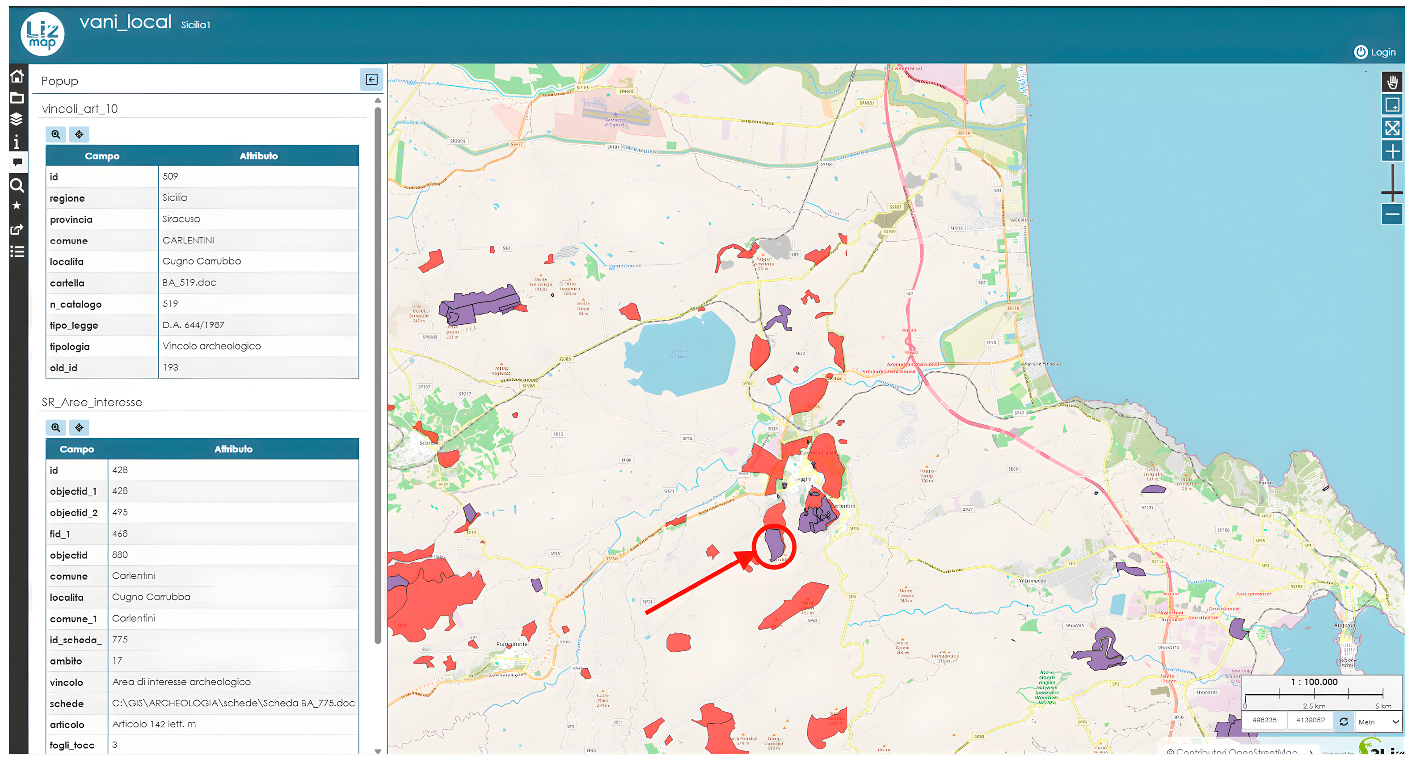The width and height of the screenshot is (1416, 763).
Task: Open the share/permalink sidebar icon
Action: point(17,229)
